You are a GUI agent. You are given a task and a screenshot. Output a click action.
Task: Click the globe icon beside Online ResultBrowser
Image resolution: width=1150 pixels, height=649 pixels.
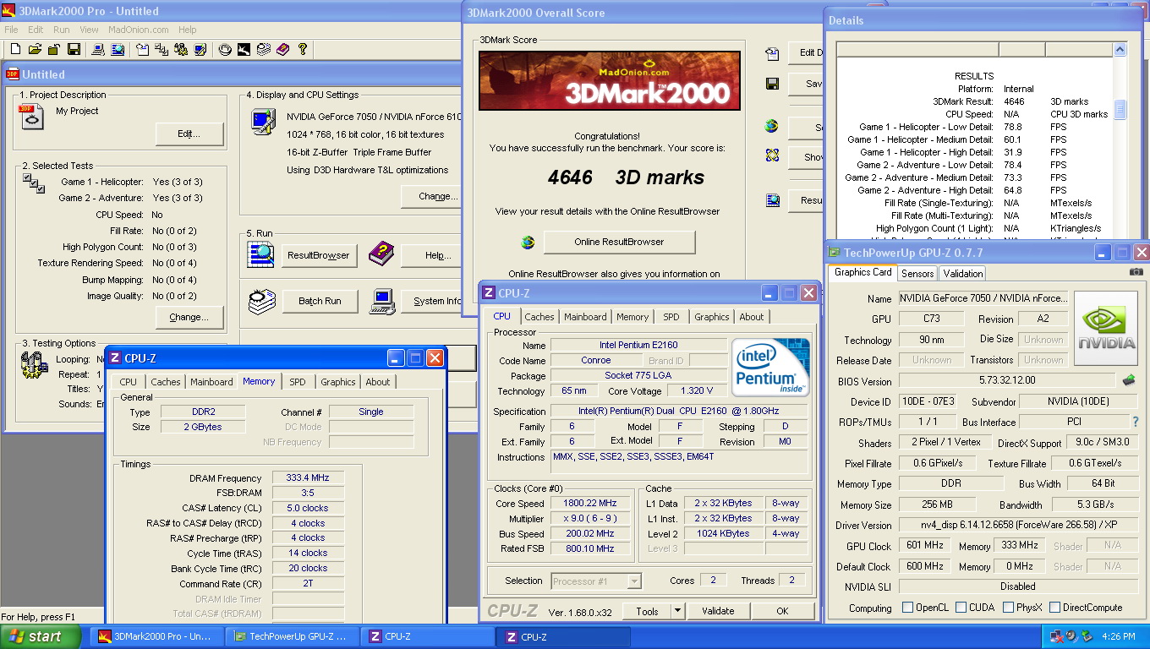point(528,243)
